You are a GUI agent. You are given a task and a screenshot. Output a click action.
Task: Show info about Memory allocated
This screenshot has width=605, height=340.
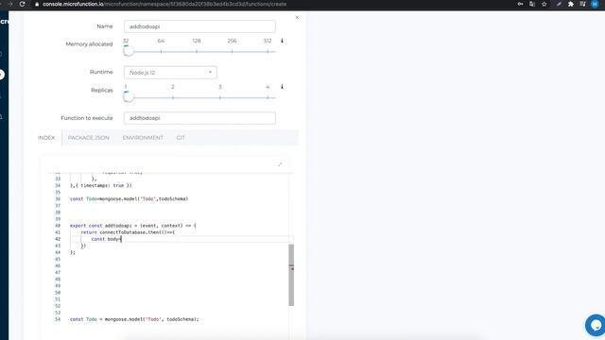(282, 41)
